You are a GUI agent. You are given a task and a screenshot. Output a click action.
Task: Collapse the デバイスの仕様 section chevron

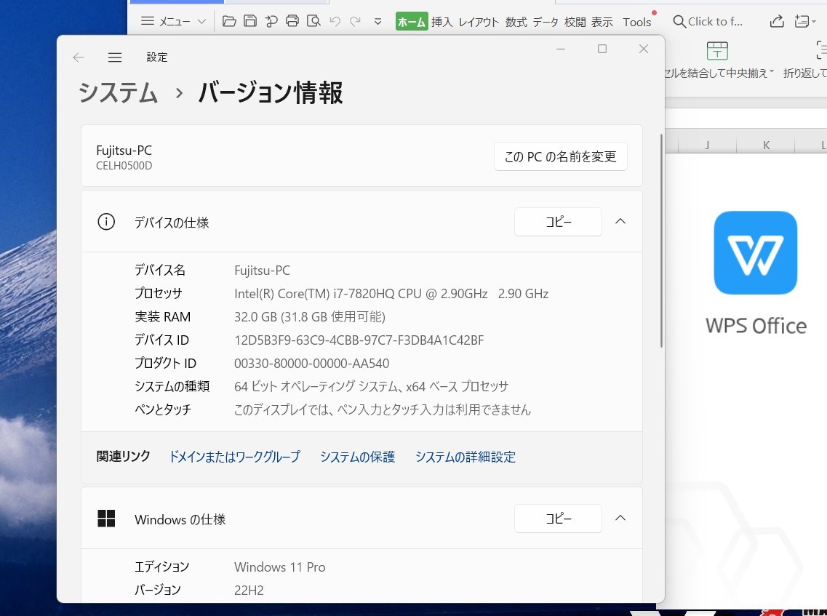[x=620, y=222]
